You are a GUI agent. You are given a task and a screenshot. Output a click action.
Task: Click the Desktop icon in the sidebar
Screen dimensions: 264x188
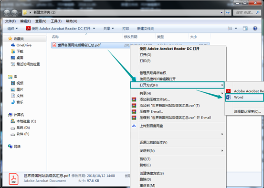click(13, 58)
